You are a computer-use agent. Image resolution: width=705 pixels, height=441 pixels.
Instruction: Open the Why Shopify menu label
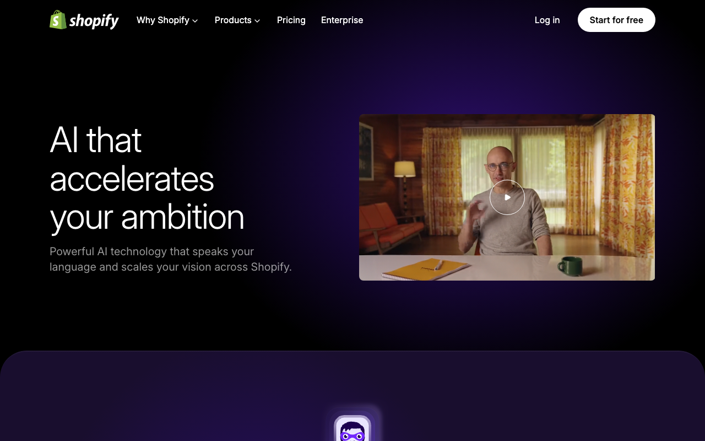pyautogui.click(x=163, y=20)
